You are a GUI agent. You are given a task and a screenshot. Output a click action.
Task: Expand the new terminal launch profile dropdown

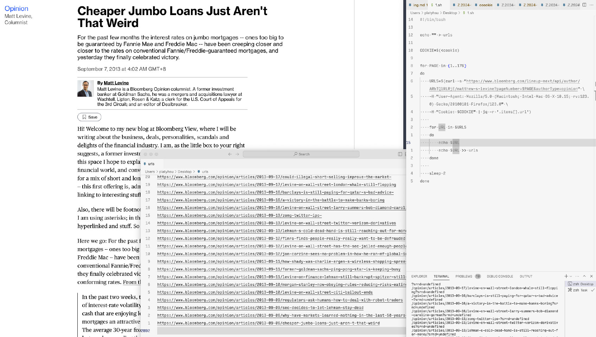[571, 276]
